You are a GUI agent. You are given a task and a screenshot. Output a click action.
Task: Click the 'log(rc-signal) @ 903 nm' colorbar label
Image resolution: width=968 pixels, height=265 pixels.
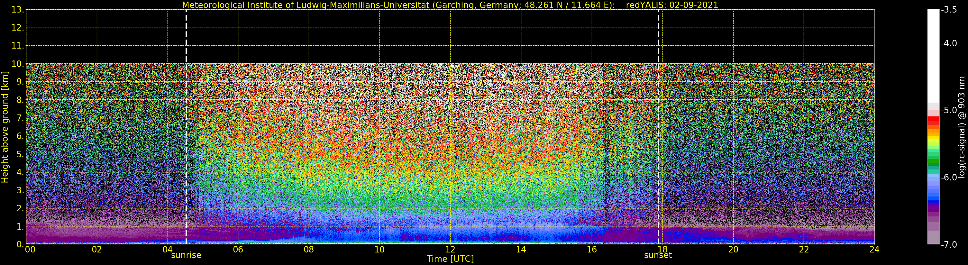click(x=962, y=127)
